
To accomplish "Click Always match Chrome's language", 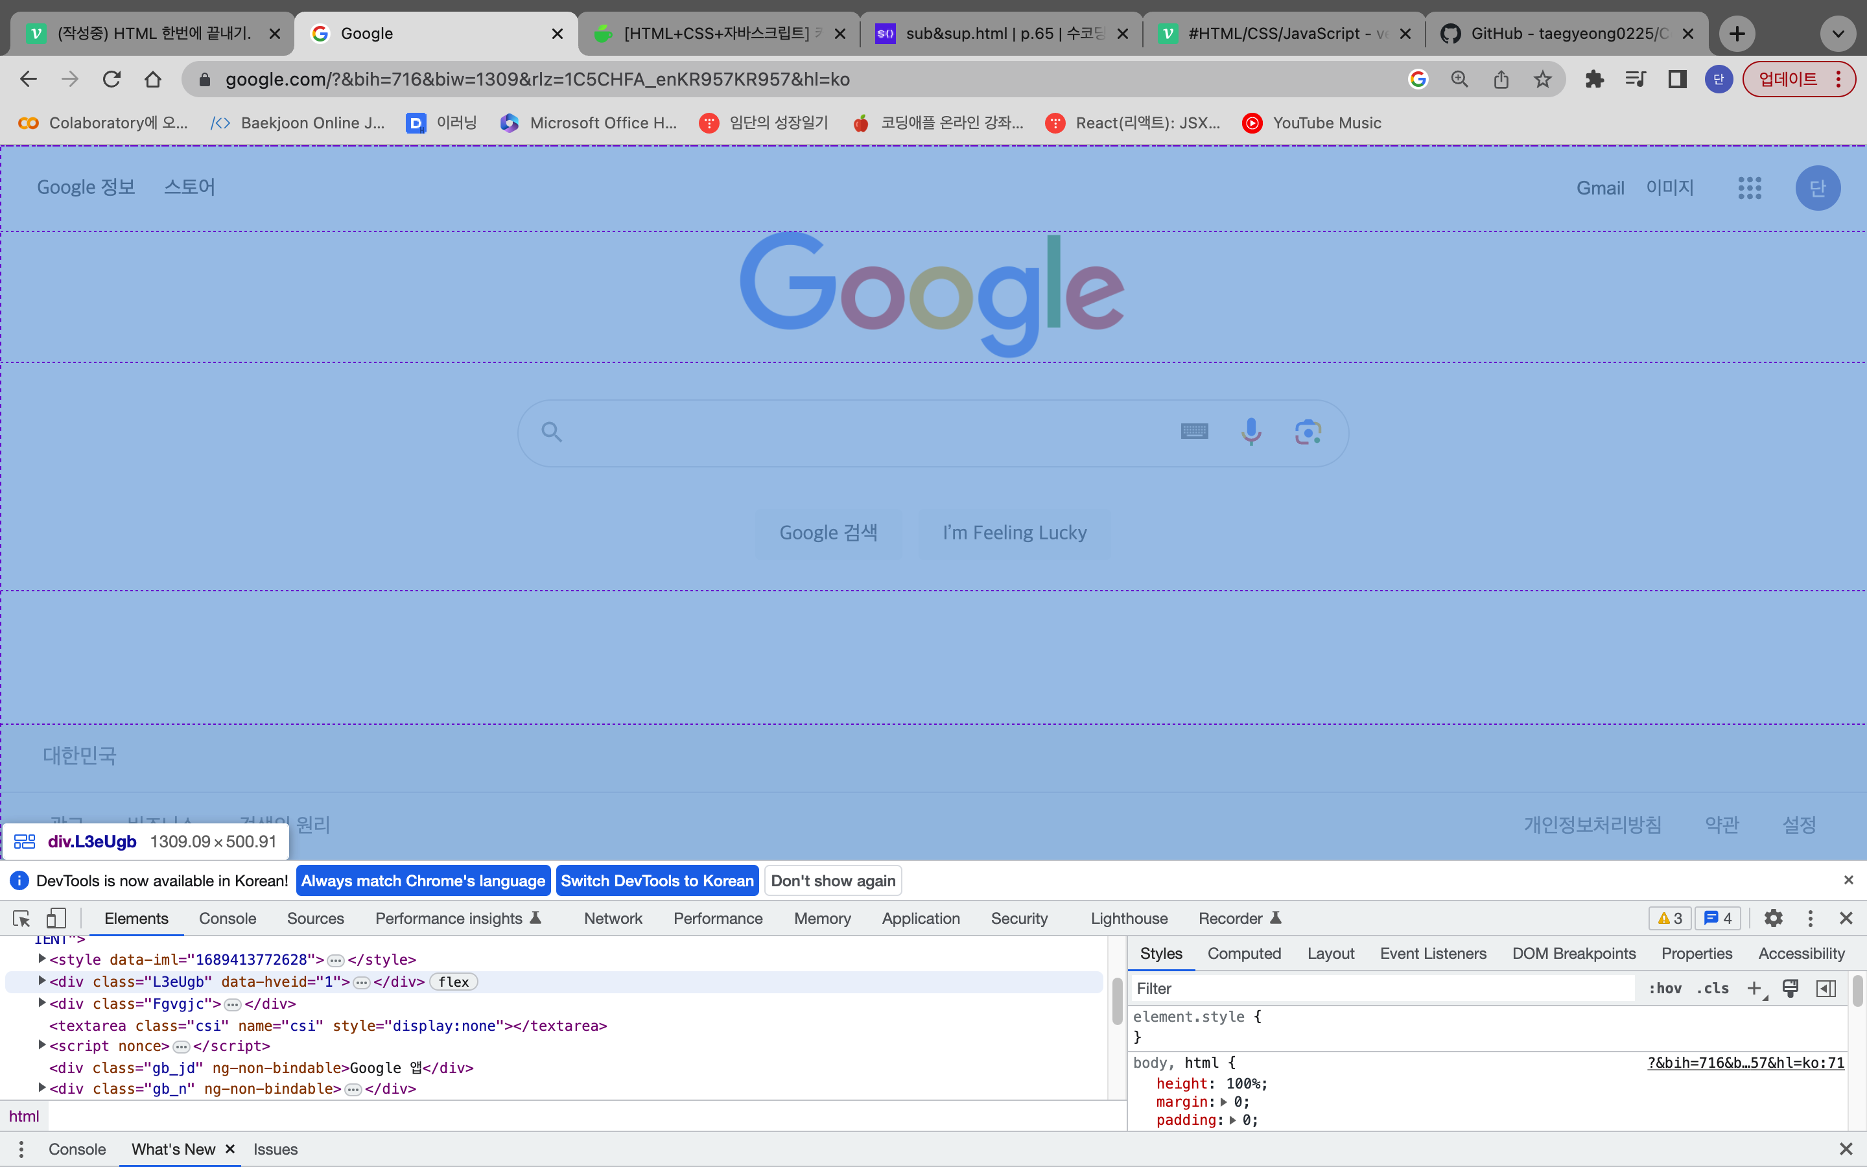I will (x=423, y=880).
